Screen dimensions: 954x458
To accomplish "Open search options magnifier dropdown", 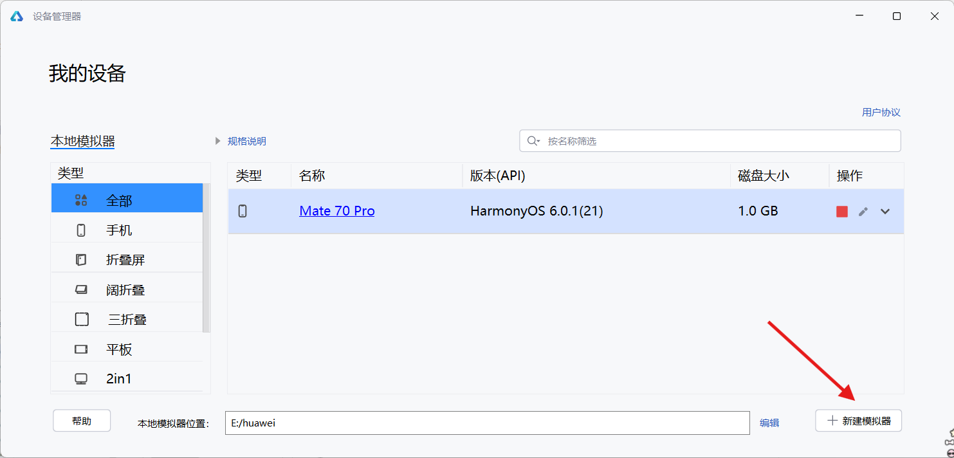I will point(533,141).
